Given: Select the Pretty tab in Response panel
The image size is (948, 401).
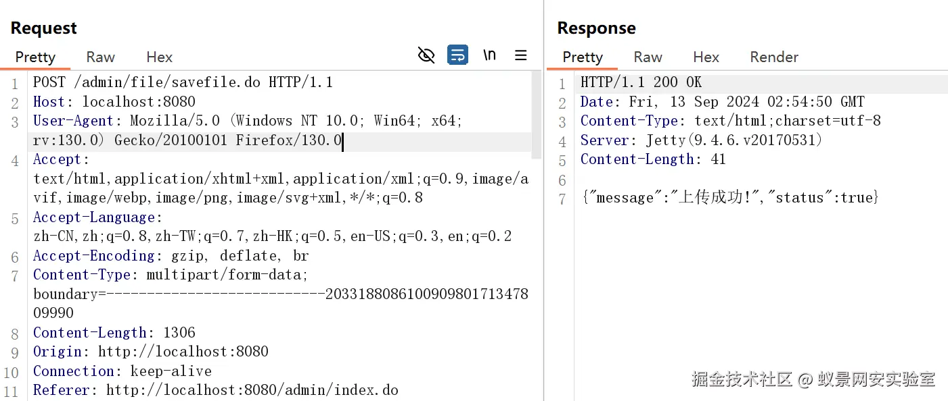Looking at the screenshot, I should 582,57.
